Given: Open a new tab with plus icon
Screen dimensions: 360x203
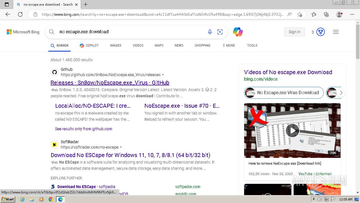Looking at the screenshot, I should click(x=85, y=5).
